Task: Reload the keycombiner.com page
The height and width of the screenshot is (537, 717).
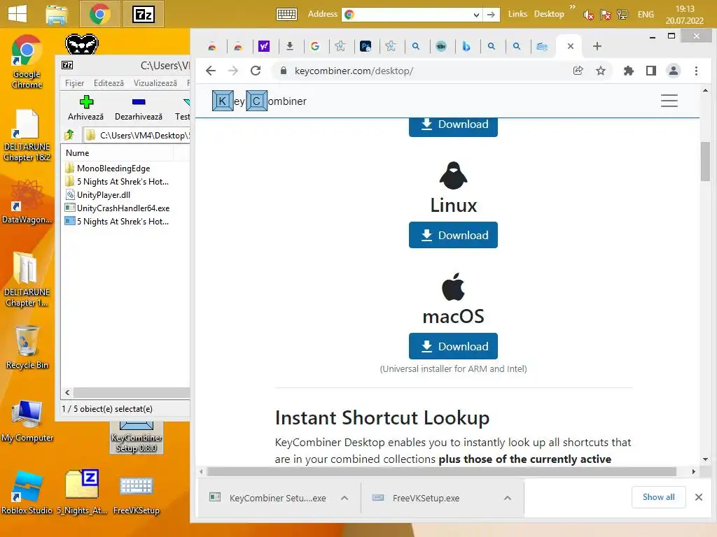Action: pos(256,71)
